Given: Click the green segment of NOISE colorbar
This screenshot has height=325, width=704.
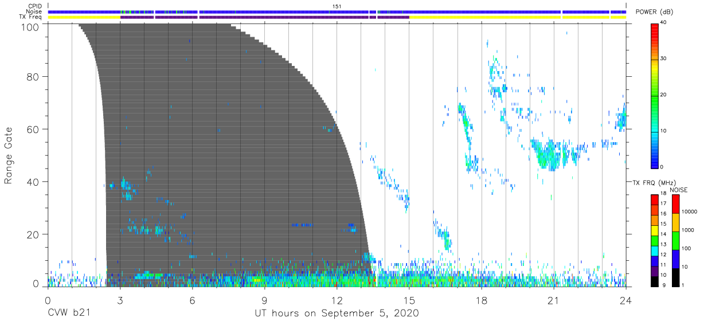Looking at the screenshot, I should [x=675, y=240].
